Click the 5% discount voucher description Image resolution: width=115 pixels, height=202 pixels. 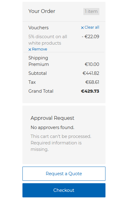point(48,40)
